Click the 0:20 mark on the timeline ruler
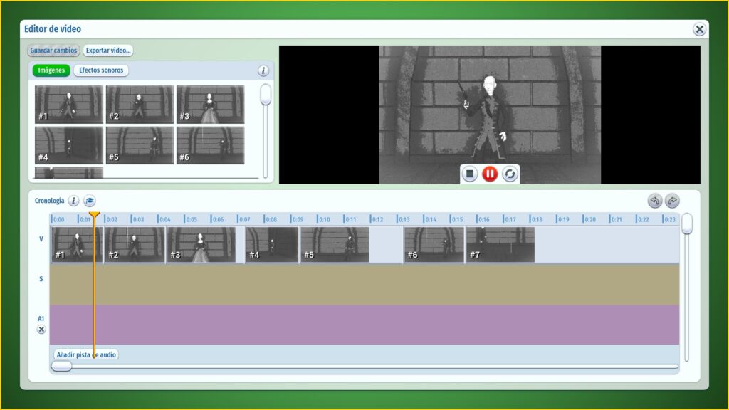Screen dimensions: 729x410 (x=589, y=219)
